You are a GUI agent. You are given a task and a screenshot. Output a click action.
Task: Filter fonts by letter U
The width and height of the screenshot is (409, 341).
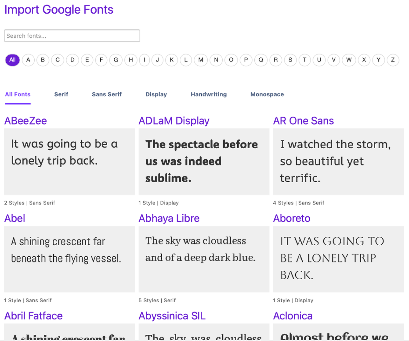[x=319, y=60]
